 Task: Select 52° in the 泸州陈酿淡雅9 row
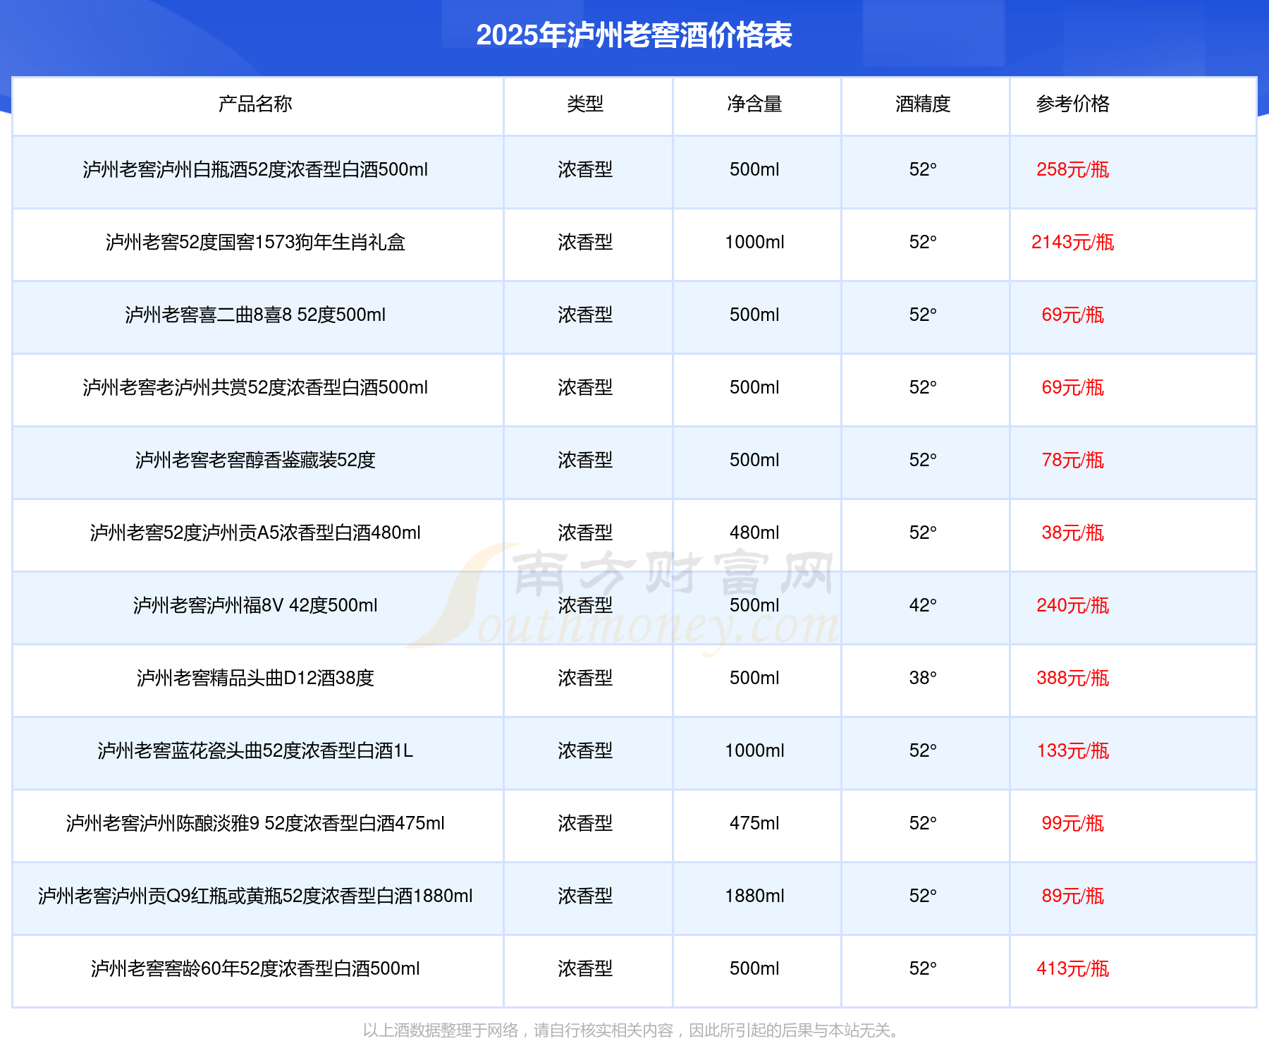[923, 824]
